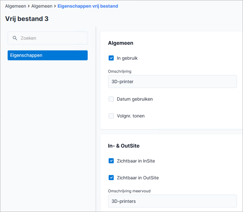Focus the Zoeken search field
The height and width of the screenshot is (212, 243).
48,38
